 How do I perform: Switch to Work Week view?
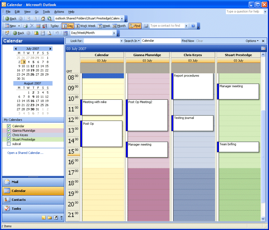(x=85, y=26)
